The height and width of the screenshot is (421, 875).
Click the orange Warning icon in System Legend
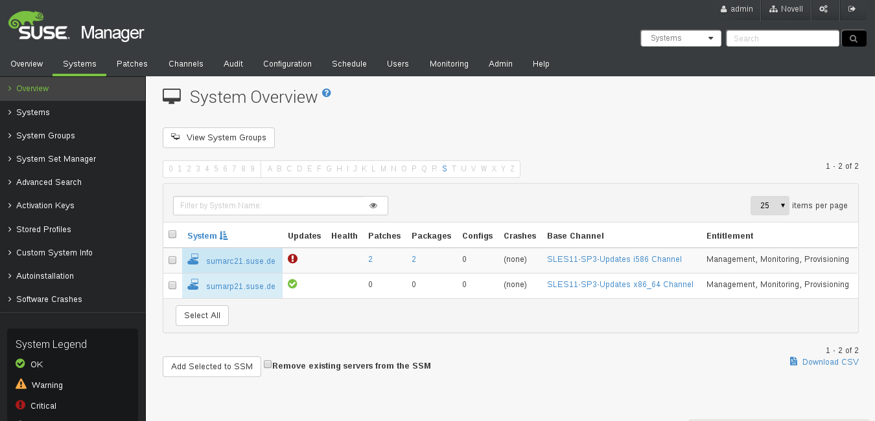(x=21, y=385)
